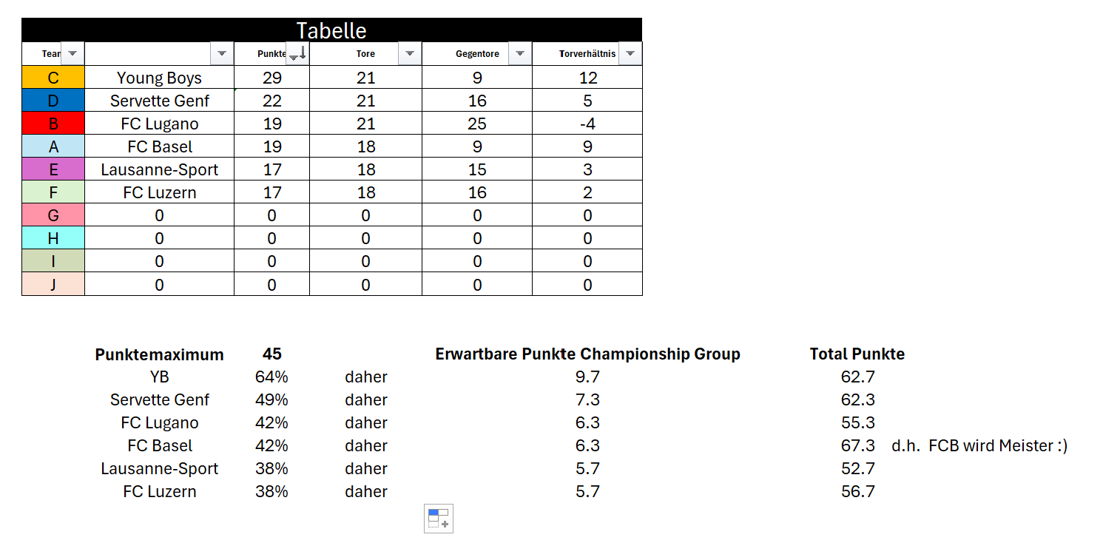Click the Erwartbare Punkte Championship Group heading
The height and width of the screenshot is (543, 1120).
click(587, 354)
